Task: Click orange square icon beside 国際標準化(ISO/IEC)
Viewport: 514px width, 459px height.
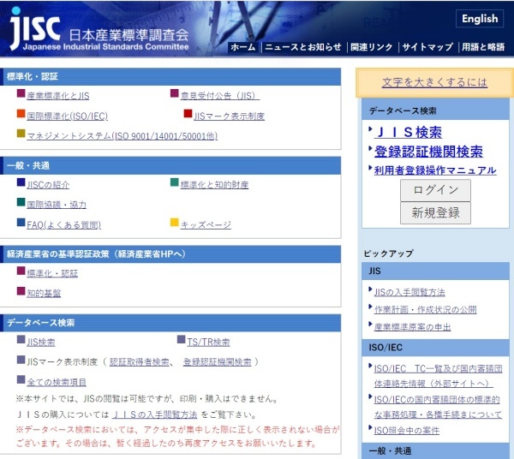Action: pyautogui.click(x=21, y=113)
